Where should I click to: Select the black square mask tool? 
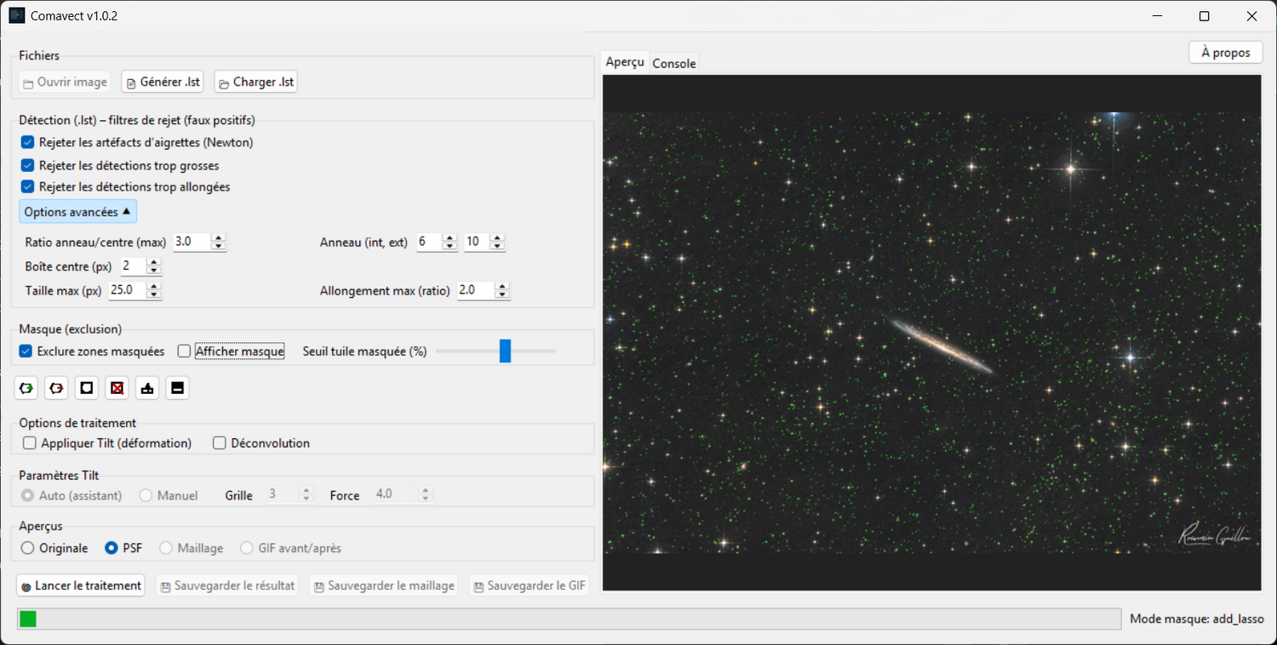[87, 388]
